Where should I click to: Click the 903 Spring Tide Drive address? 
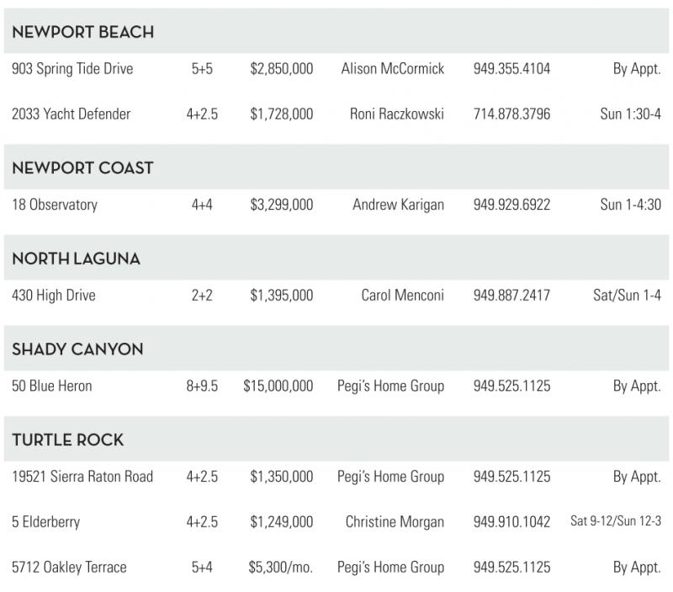tap(72, 69)
